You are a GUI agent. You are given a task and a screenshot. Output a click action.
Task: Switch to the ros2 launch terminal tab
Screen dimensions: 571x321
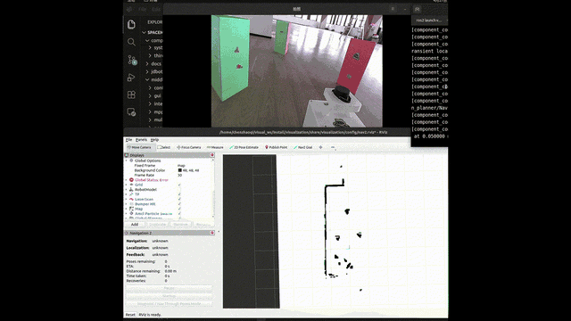tap(428, 21)
